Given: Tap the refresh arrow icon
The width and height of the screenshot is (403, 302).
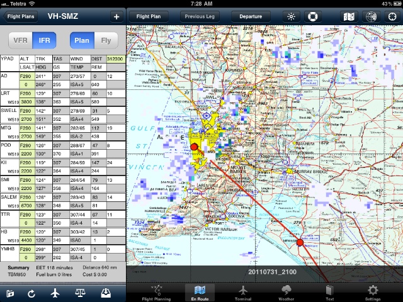Looking at the screenshot, I should click(31, 293).
